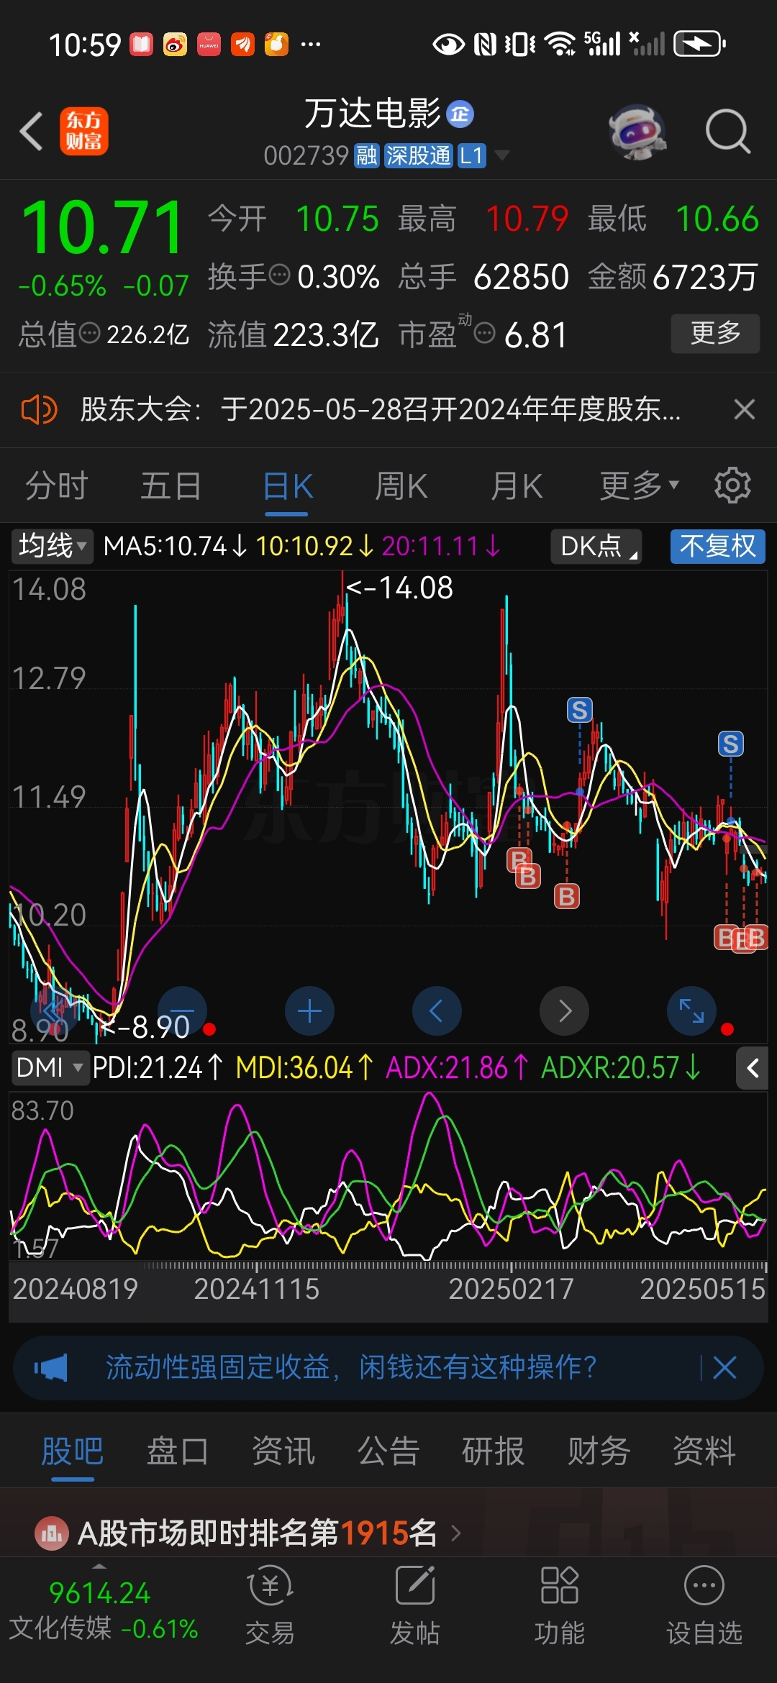
Task: Tap the S sell marker near 20250515
Action: 731,744
